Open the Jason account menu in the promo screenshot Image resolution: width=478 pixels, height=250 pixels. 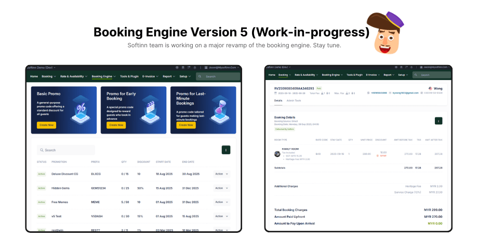(222, 68)
